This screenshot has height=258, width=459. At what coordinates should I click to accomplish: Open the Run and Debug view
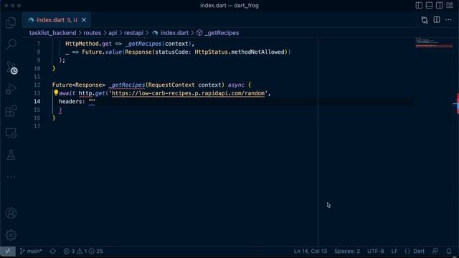11,89
